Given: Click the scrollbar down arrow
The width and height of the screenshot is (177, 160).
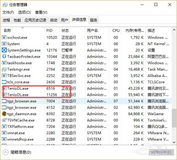Looking at the screenshot, I should pyautogui.click(x=174, y=142).
